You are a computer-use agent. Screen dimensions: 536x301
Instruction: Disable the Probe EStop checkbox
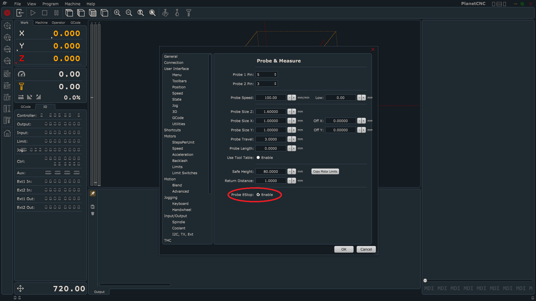[x=258, y=195]
